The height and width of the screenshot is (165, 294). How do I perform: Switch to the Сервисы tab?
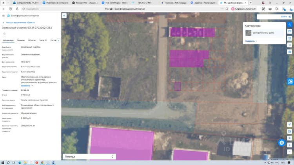click(21, 40)
